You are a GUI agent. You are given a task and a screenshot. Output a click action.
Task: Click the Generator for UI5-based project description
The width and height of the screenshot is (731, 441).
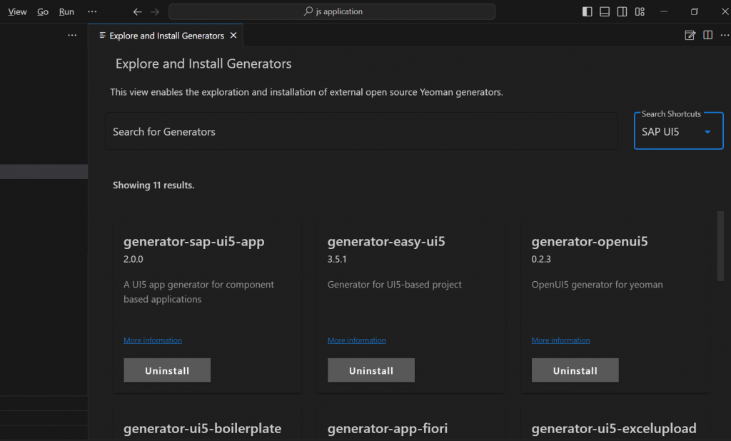click(394, 284)
